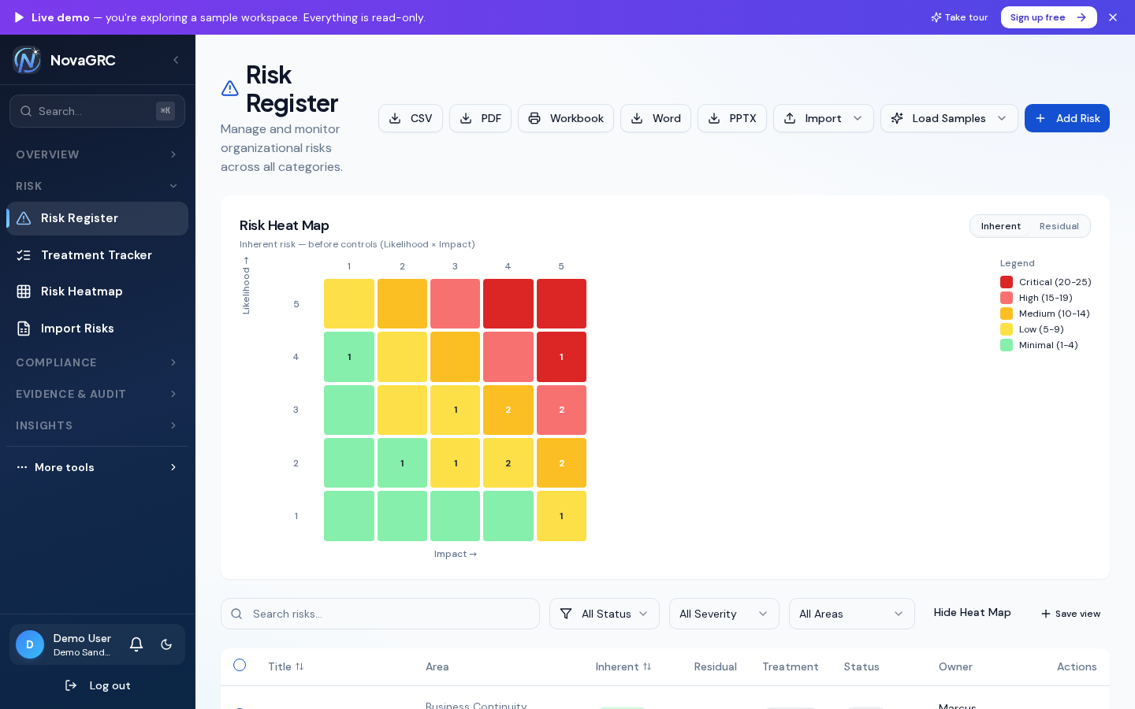
Task: Click Save view
Action: coord(1070,614)
